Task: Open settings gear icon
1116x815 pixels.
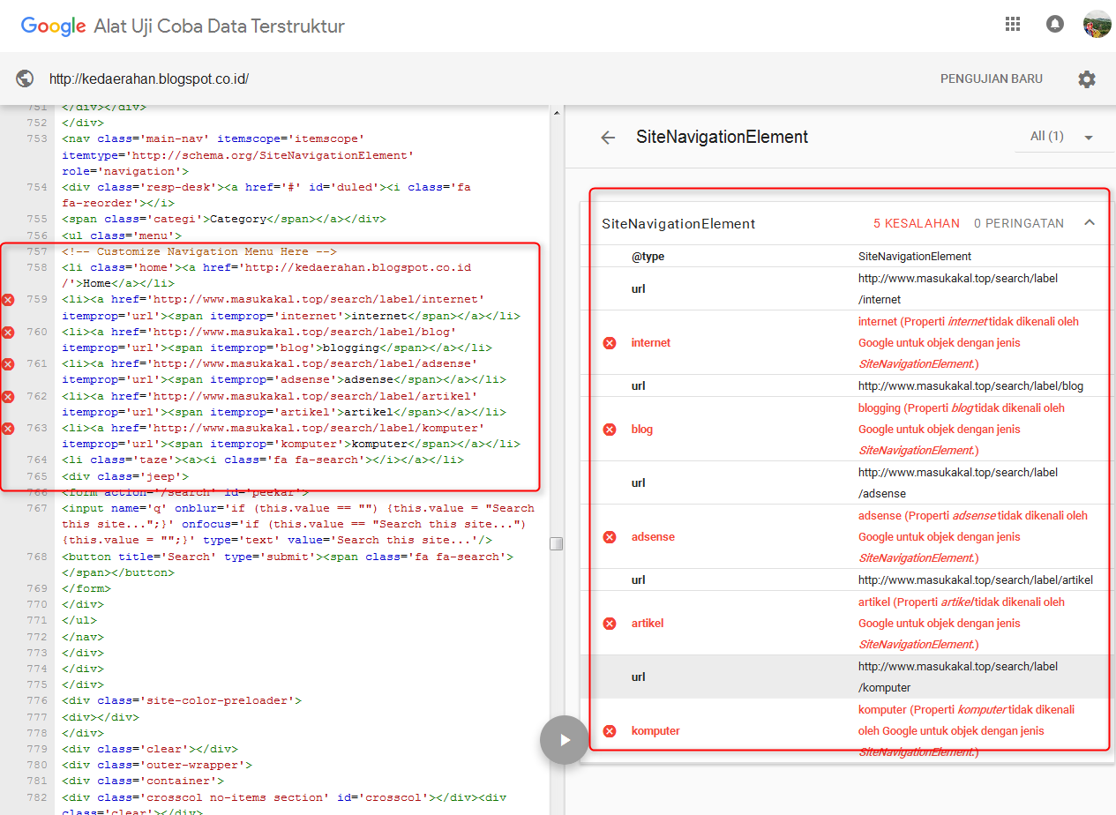Action: pyautogui.click(x=1087, y=79)
